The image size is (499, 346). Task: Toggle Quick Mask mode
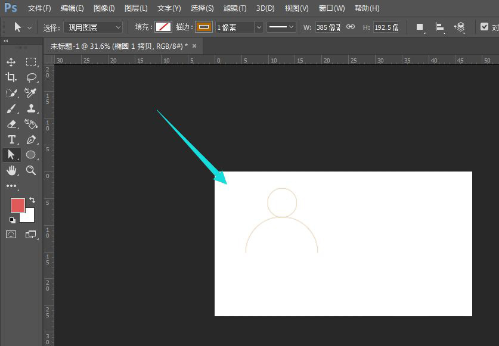click(11, 235)
